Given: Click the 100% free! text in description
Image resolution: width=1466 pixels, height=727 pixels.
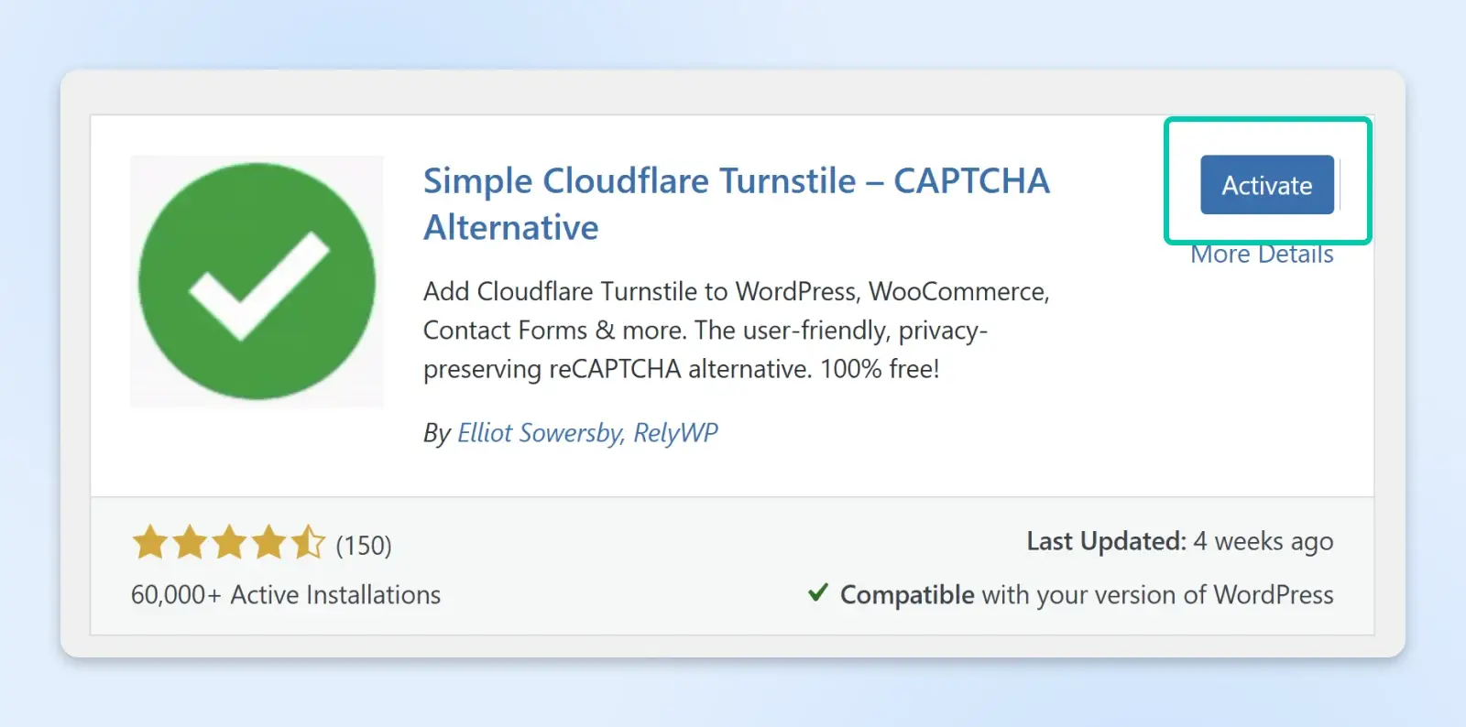Looking at the screenshot, I should (880, 369).
